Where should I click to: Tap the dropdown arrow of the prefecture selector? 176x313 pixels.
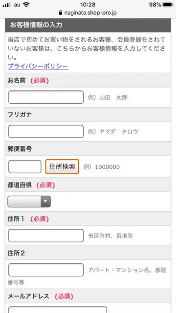click(x=45, y=202)
